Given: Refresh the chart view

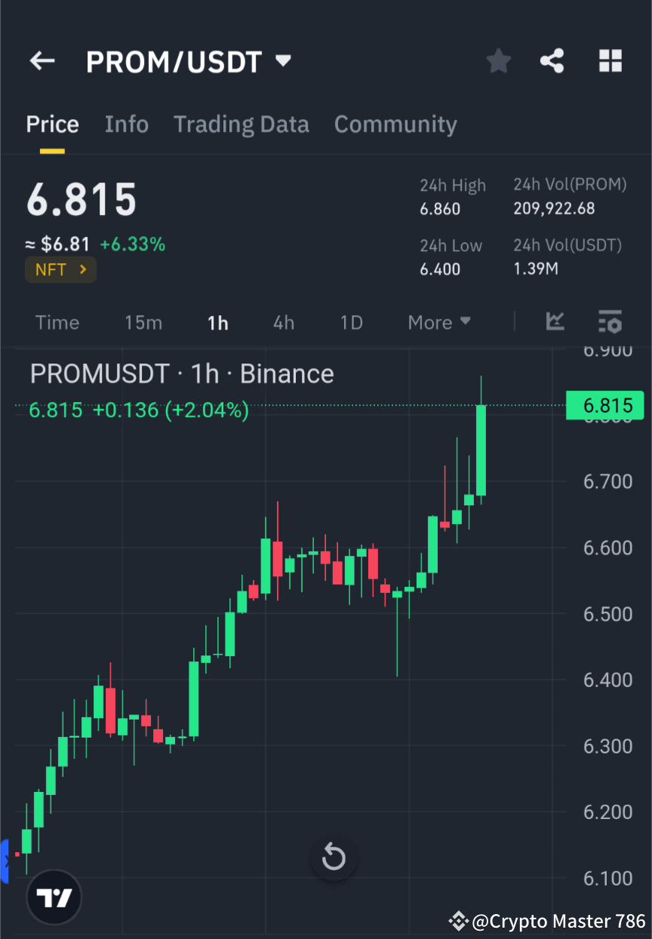Looking at the screenshot, I should pos(334,858).
